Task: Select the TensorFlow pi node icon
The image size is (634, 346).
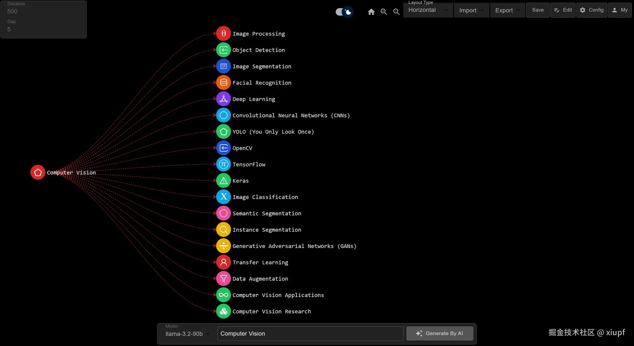Action: [x=224, y=164]
